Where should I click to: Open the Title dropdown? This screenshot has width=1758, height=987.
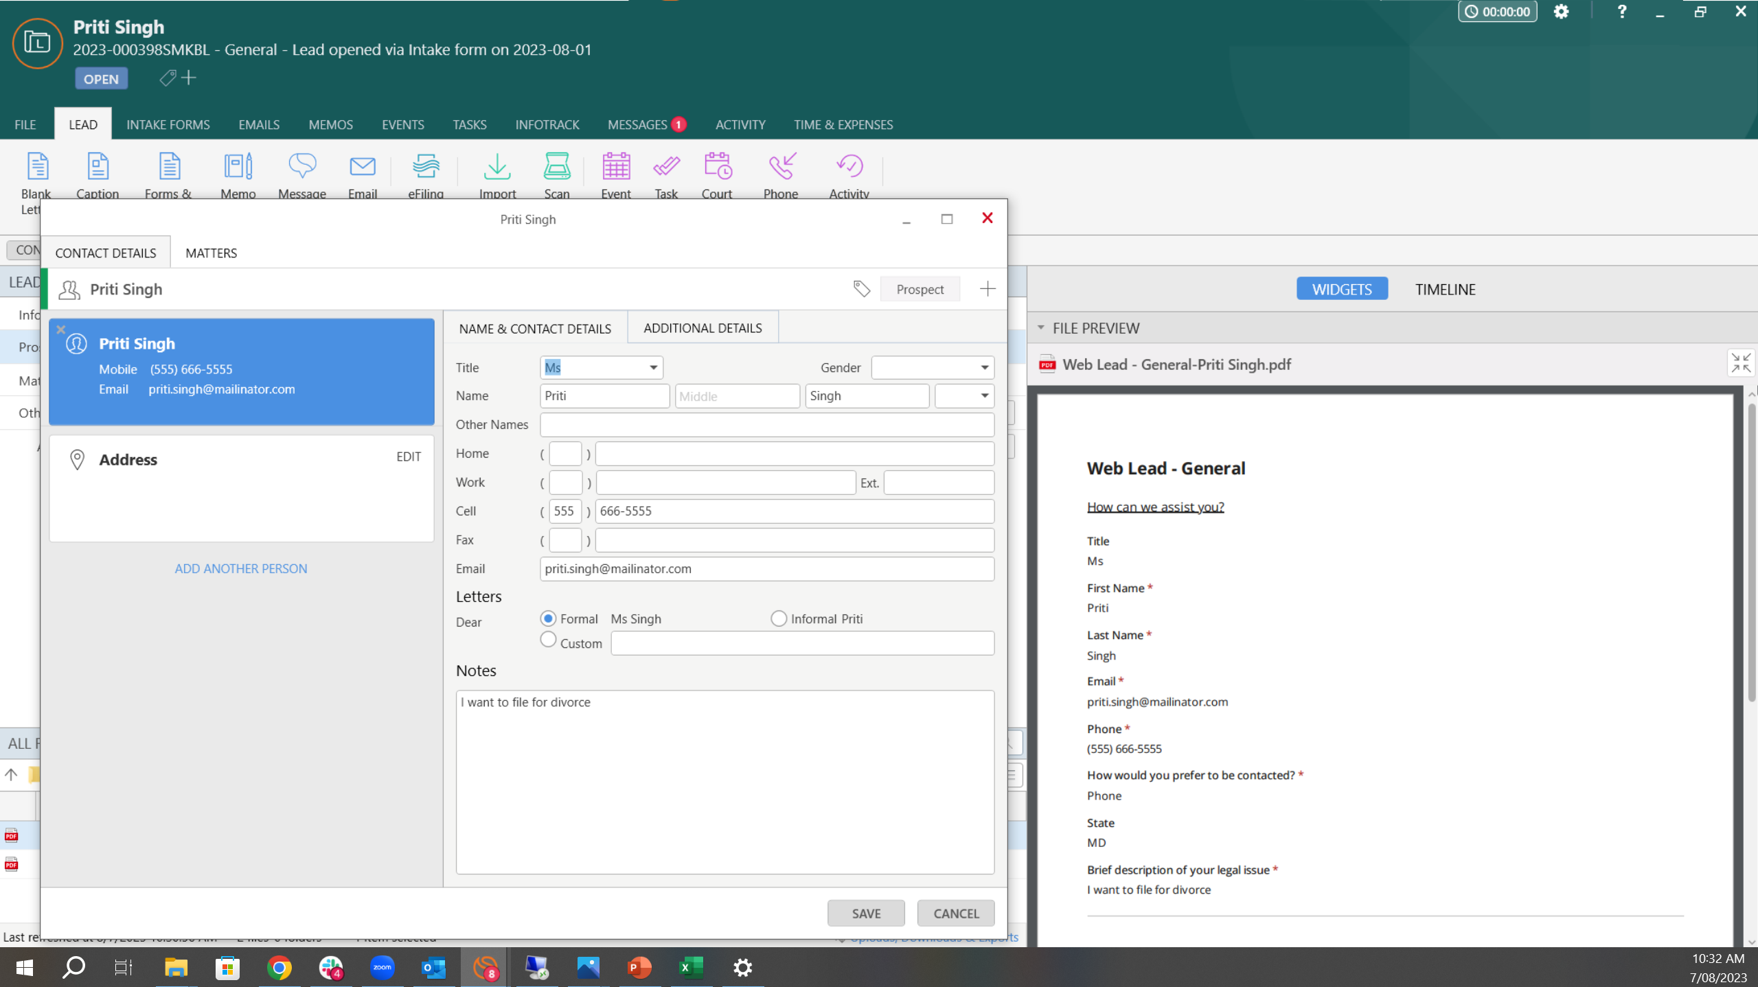coord(653,368)
